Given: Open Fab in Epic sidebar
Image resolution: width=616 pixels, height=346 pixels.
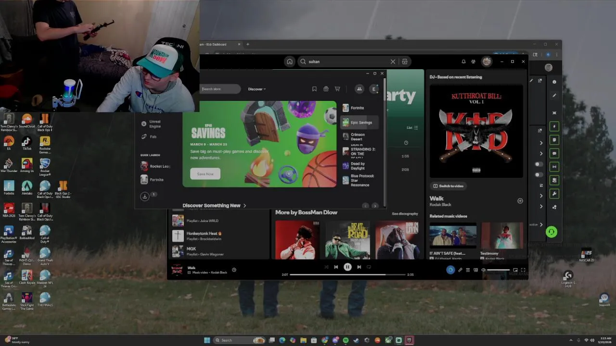Looking at the screenshot, I should point(149,136).
